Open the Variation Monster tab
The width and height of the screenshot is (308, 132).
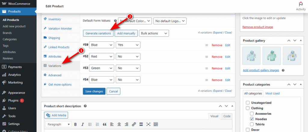click(x=60, y=28)
